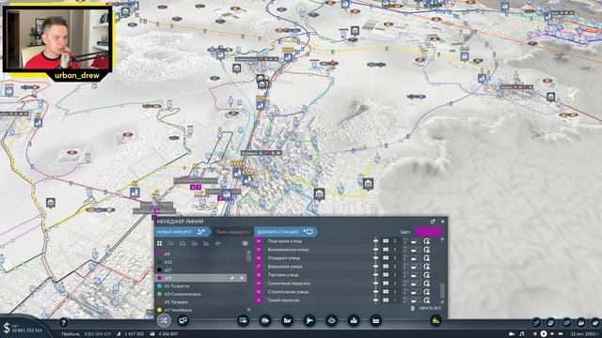
Task: Filter lines by bus type
Action: [x=171, y=244]
